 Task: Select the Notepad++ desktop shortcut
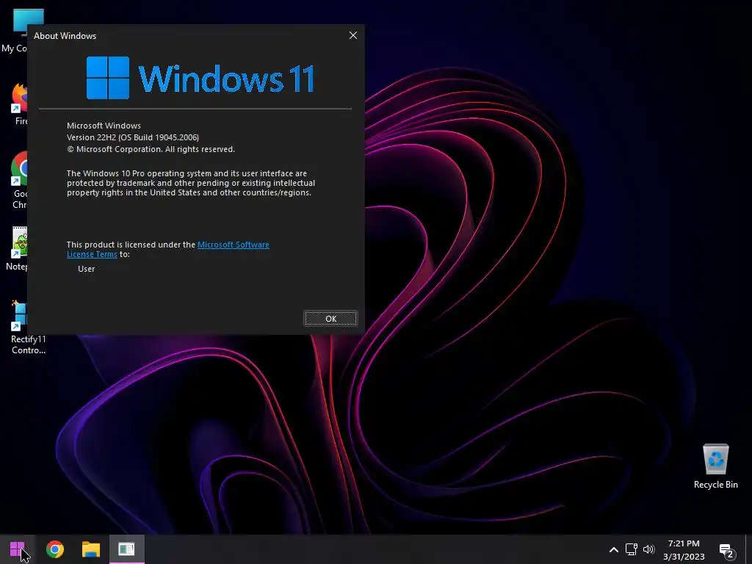pos(18,248)
